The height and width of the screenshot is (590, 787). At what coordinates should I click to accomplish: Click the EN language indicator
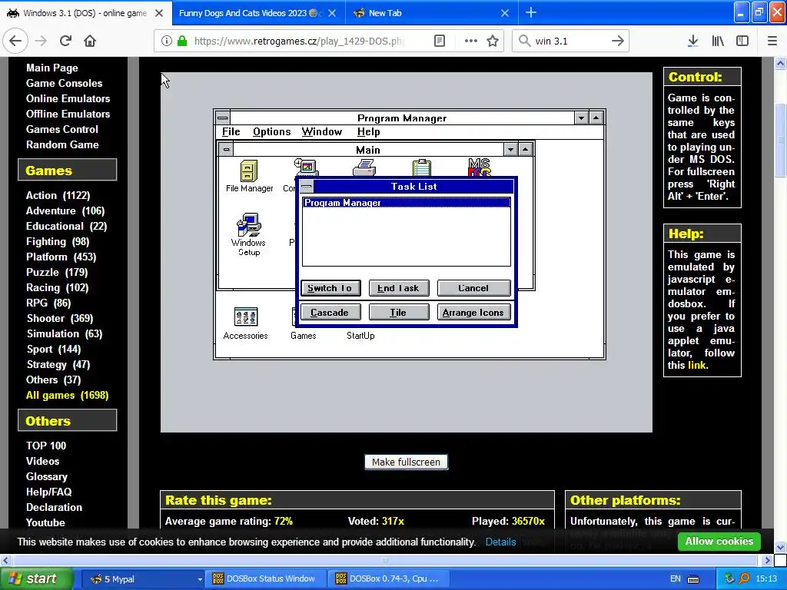click(x=675, y=579)
